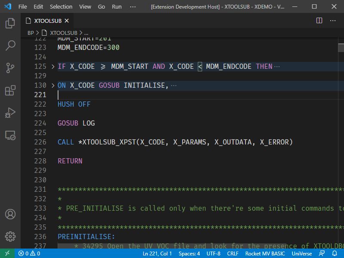Viewport: 344px width, 258px height.
Task: Open the errors and warnings status entry
Action: point(29,254)
